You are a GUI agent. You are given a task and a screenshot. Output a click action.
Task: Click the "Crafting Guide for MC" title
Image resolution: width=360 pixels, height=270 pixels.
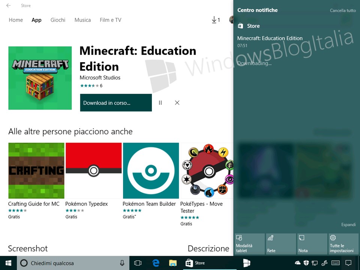[x=34, y=204]
